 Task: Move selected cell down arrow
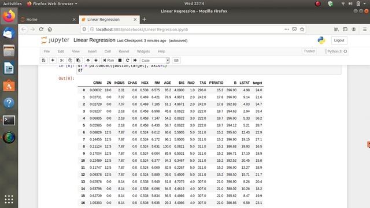tap(96, 60)
